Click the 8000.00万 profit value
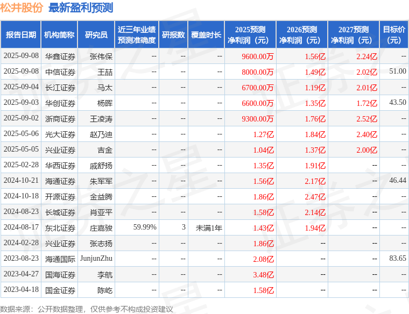The image size is (409, 314). tap(257, 72)
